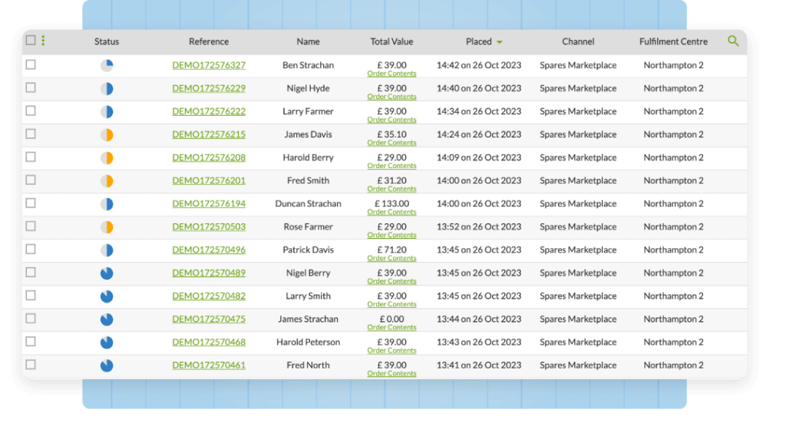Click blue status icon for Larry Smith
The width and height of the screenshot is (786, 433).
(x=107, y=296)
